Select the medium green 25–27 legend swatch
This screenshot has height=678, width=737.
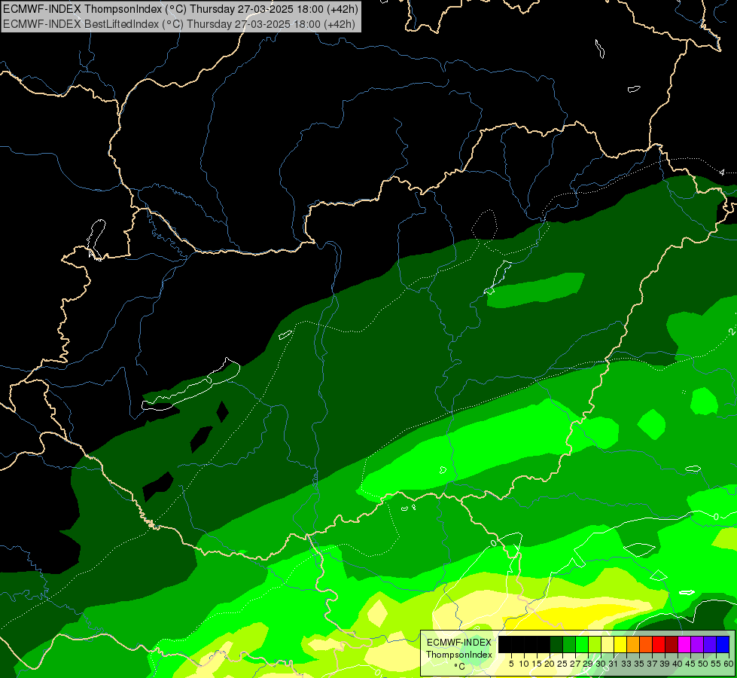pos(569,645)
